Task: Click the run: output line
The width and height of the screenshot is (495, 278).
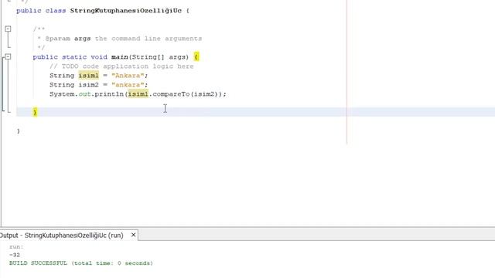Action: 16,247
